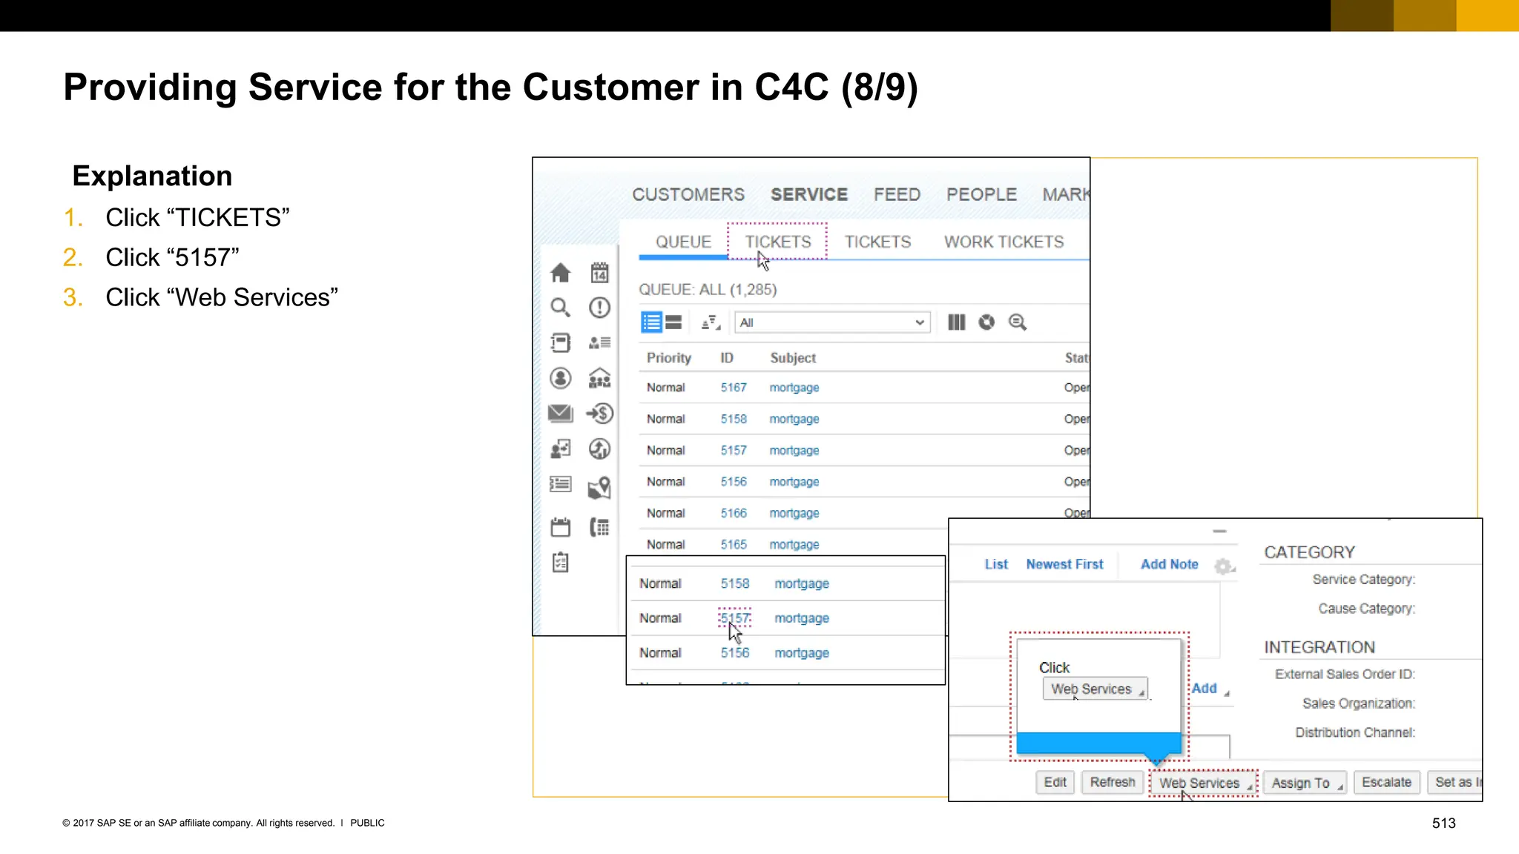Switch to blue list view icon

(651, 322)
